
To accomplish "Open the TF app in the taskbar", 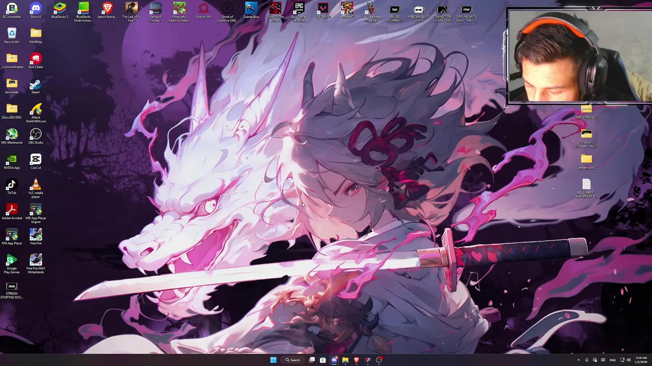I will click(368, 360).
